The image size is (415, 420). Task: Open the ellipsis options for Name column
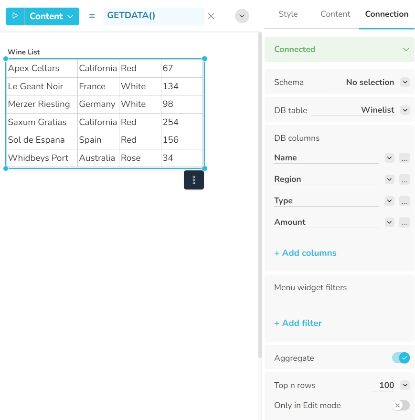point(404,158)
